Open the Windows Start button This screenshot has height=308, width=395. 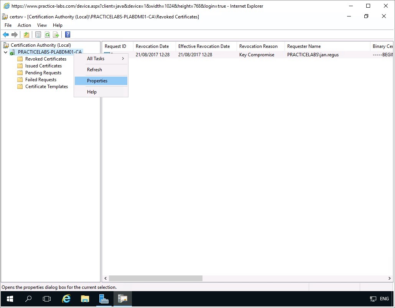coord(10,299)
